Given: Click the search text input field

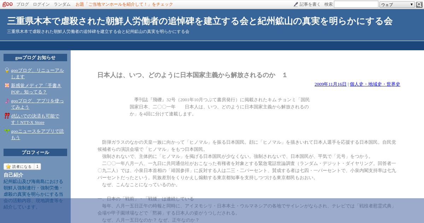Looking at the screenshot, I should click(x=356, y=4).
